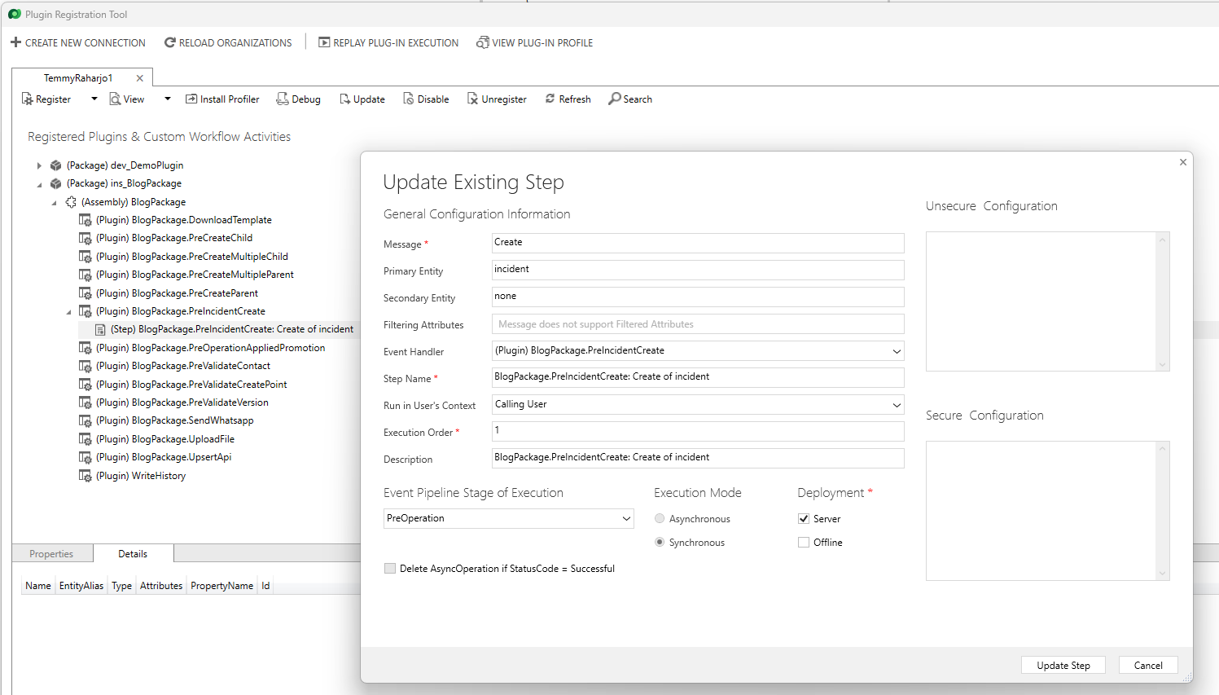Click the PreCreateChild plugin icon
Screen dimensions: 1219x695
click(x=85, y=238)
